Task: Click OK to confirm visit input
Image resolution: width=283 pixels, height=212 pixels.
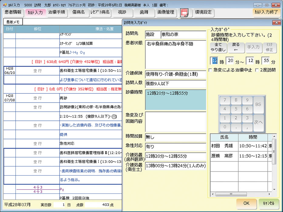Action: click(x=246, y=203)
